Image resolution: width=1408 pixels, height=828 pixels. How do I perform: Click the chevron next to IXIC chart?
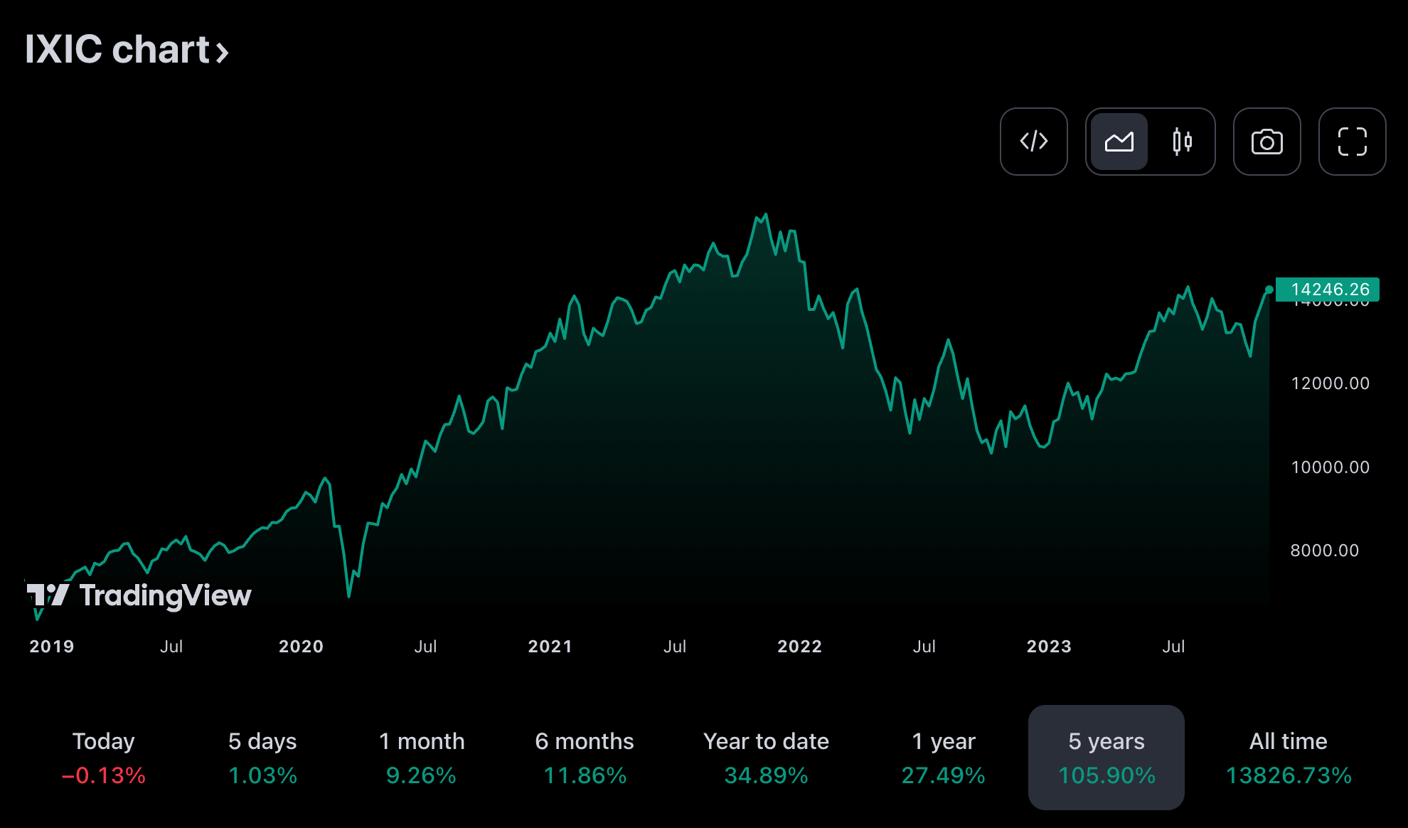pyautogui.click(x=223, y=52)
